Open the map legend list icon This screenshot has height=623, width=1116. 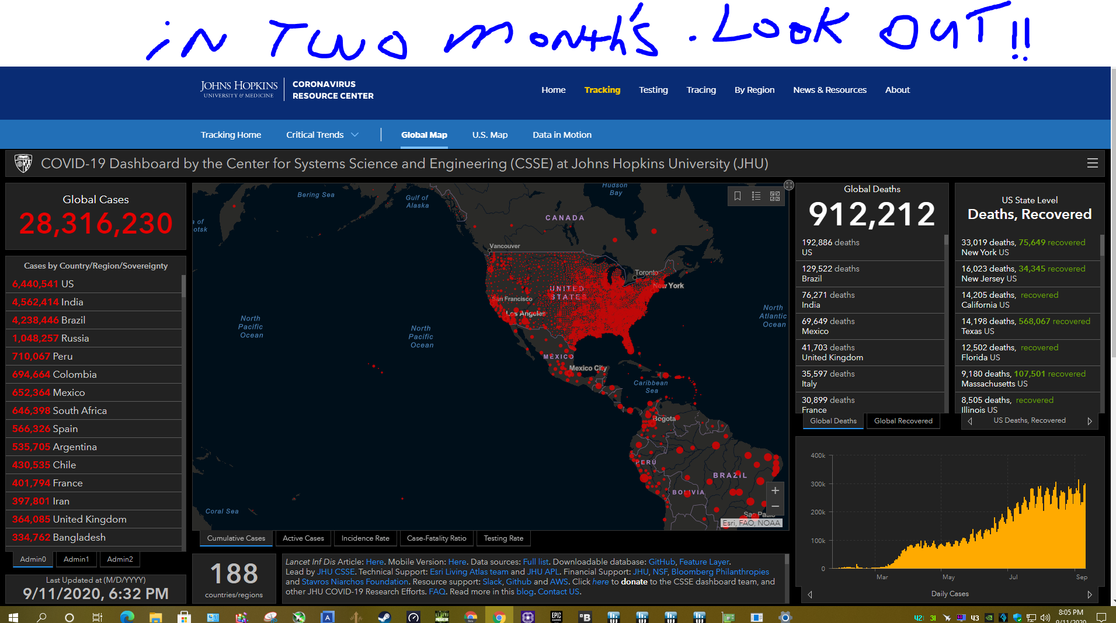pyautogui.click(x=756, y=196)
